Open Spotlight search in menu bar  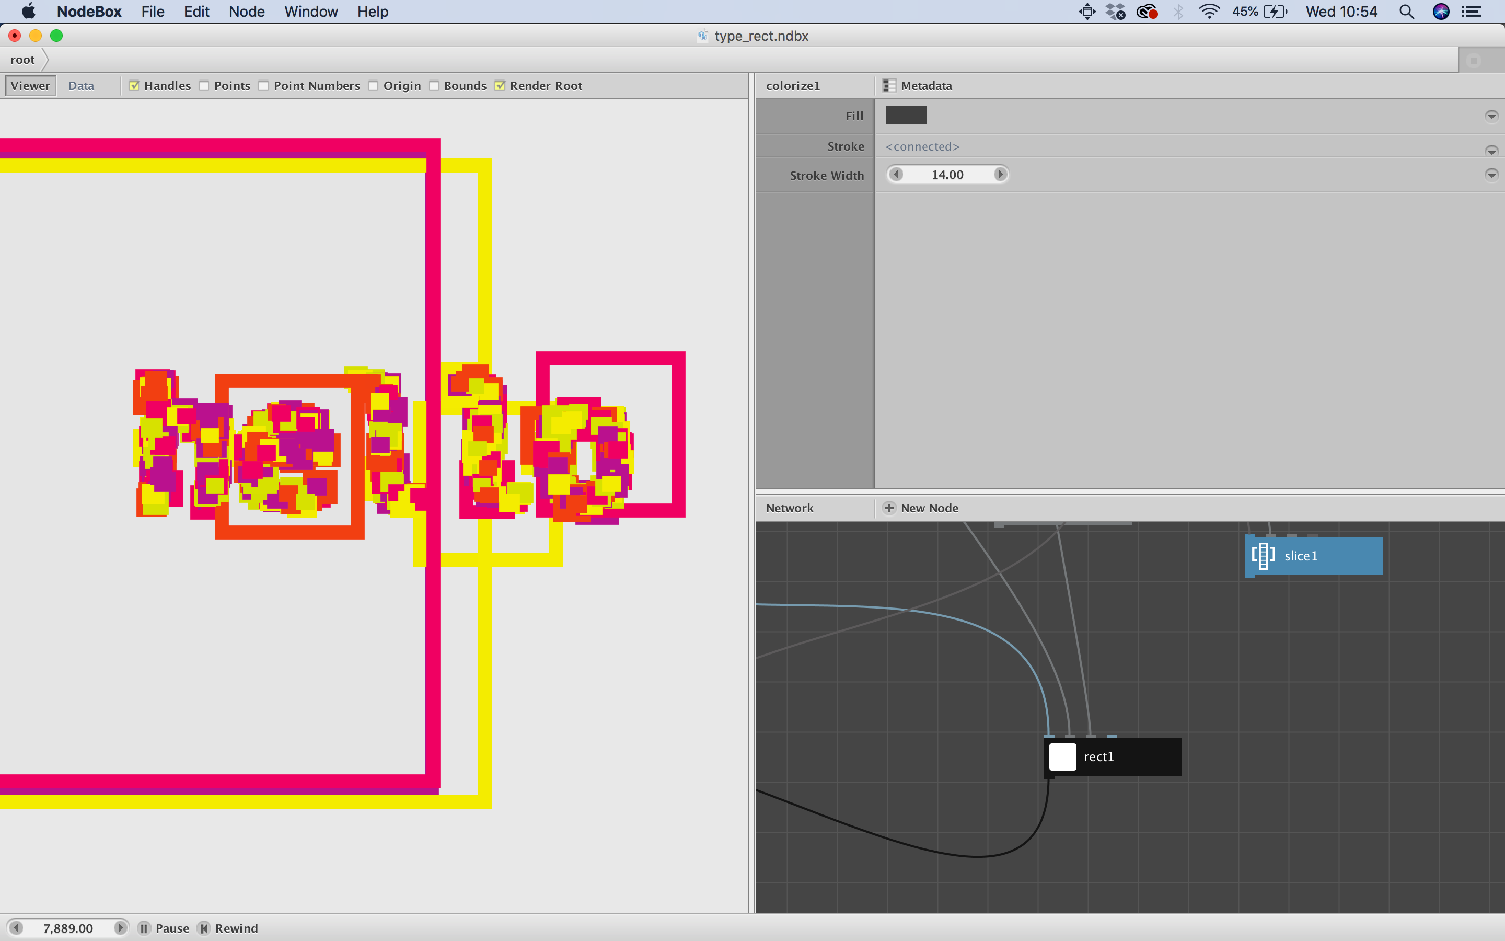tap(1406, 12)
